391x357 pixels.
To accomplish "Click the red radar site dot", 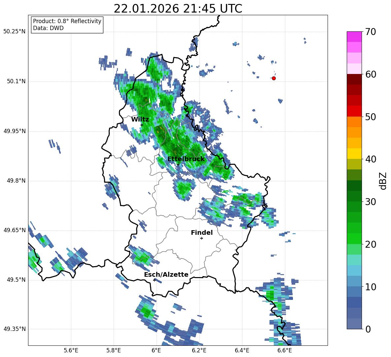I will (273, 78).
